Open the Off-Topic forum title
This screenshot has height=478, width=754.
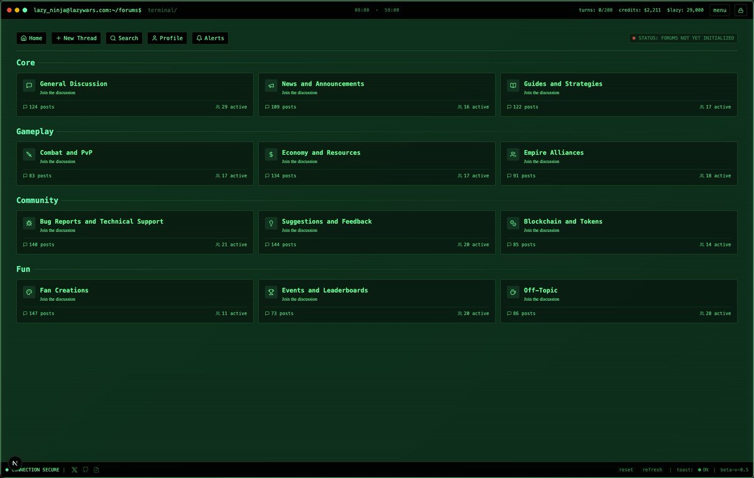540,291
